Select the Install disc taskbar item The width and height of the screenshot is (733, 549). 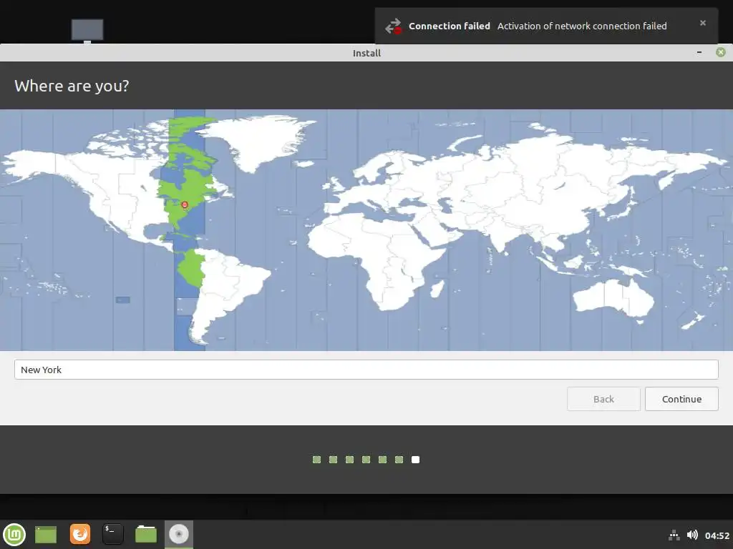click(178, 534)
